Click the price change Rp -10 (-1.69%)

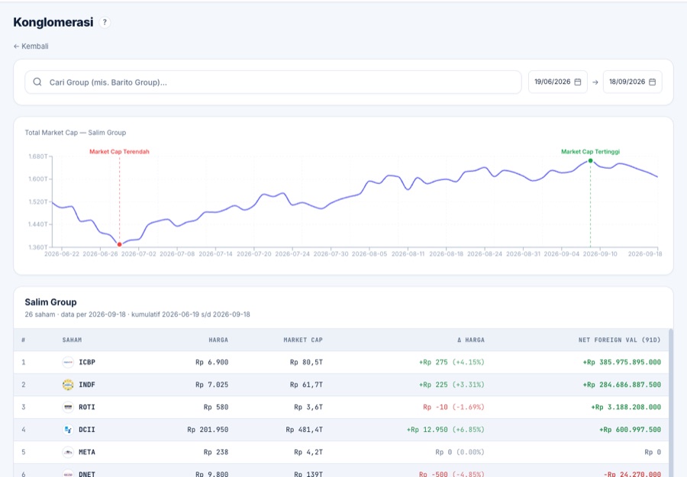click(x=453, y=407)
